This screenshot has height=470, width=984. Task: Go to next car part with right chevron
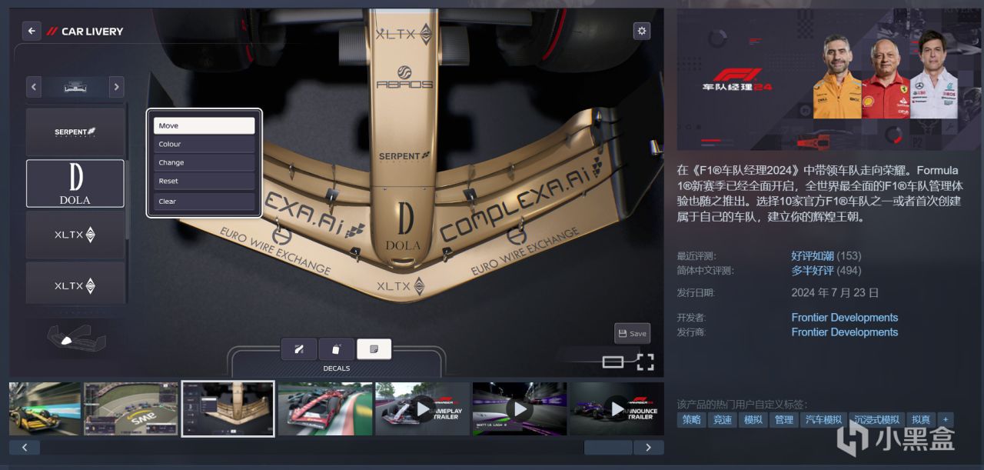point(116,87)
